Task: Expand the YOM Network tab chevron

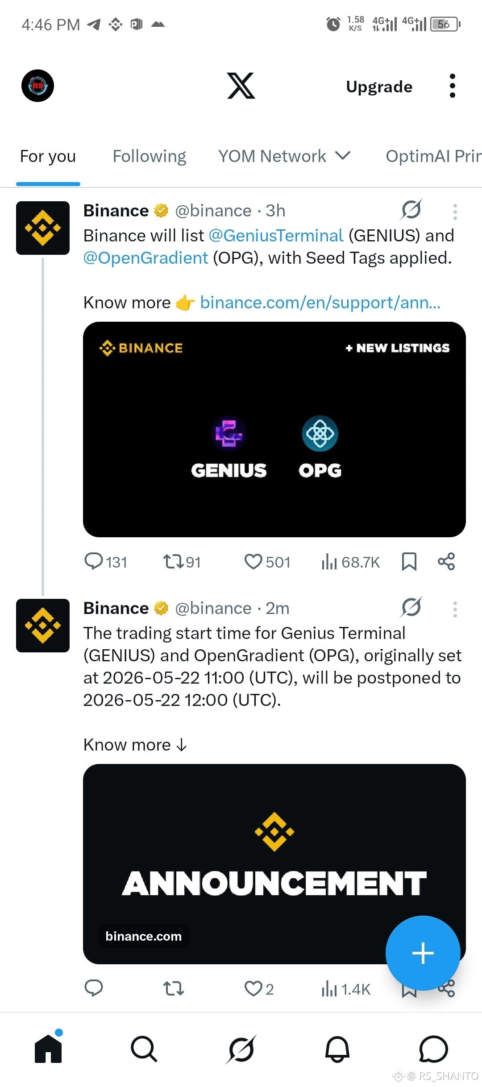Action: [343, 156]
